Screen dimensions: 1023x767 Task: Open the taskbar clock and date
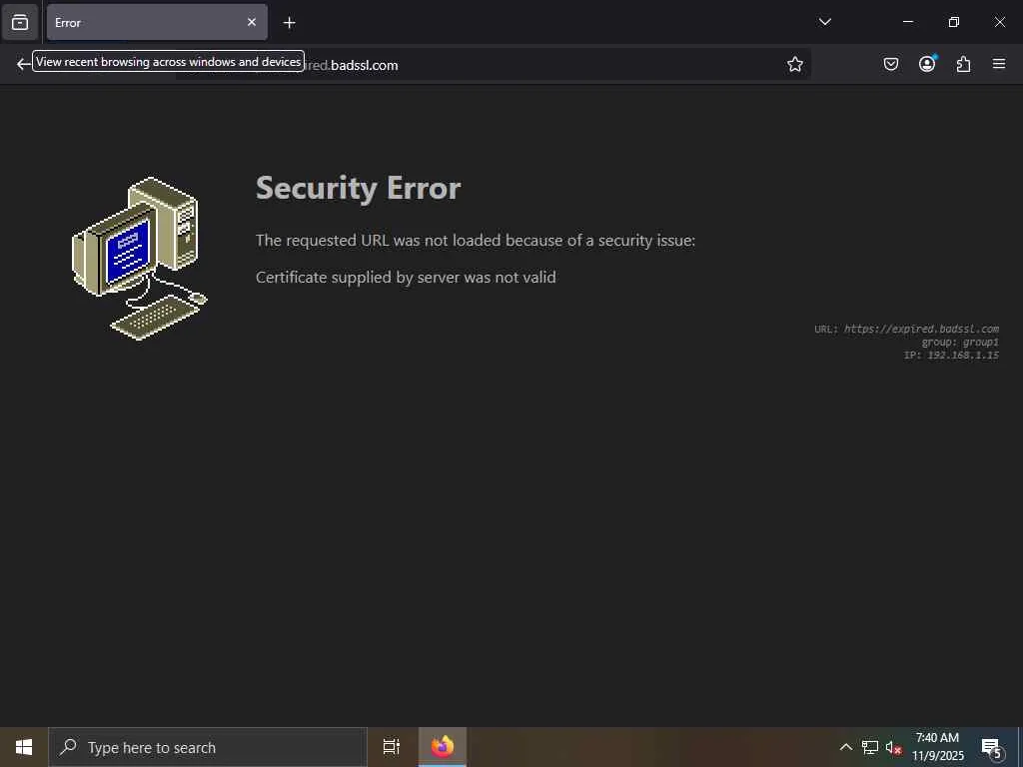[937, 747]
